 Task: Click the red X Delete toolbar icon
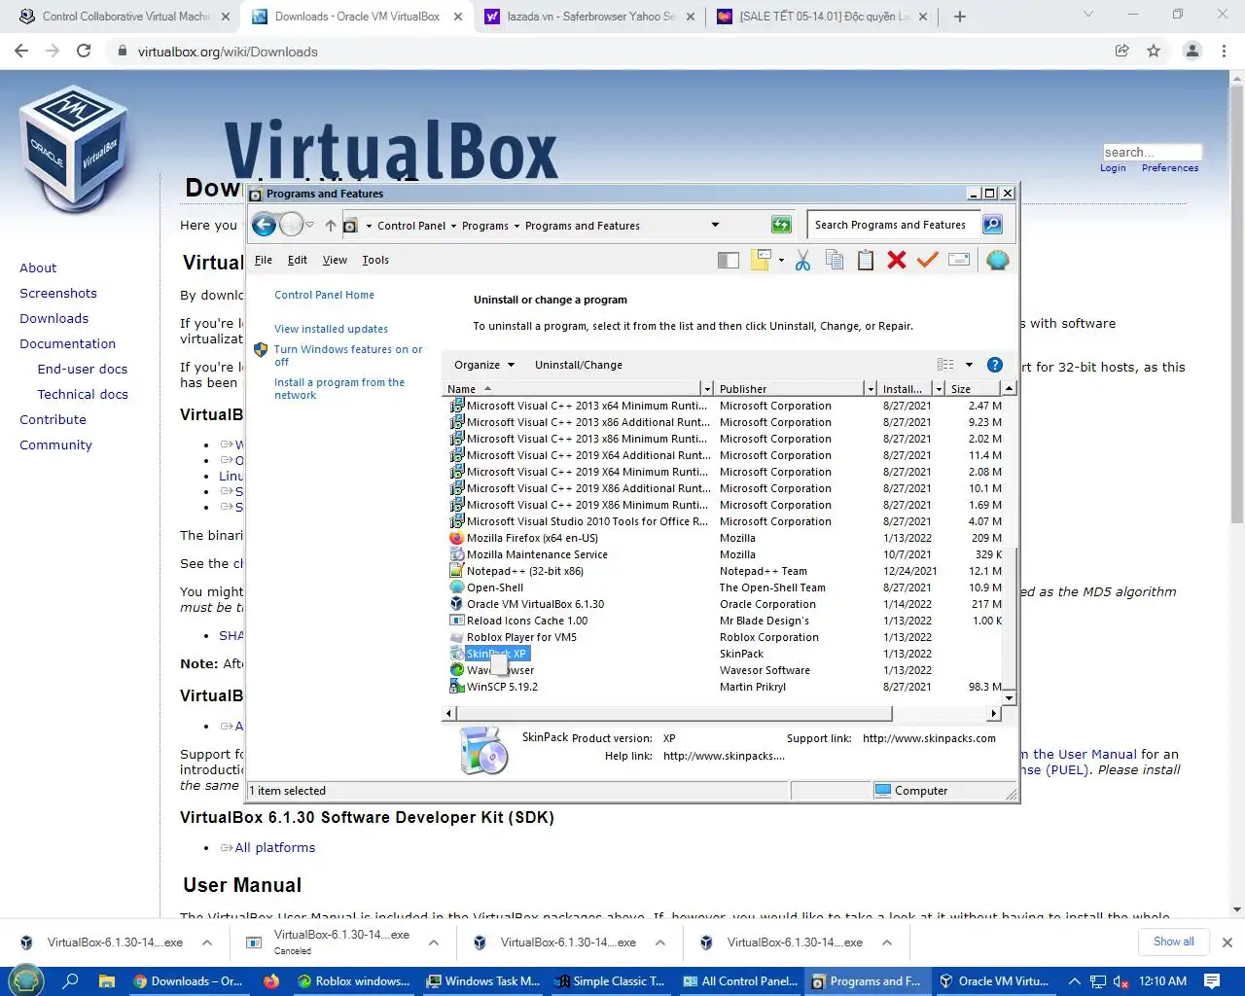coord(897,260)
